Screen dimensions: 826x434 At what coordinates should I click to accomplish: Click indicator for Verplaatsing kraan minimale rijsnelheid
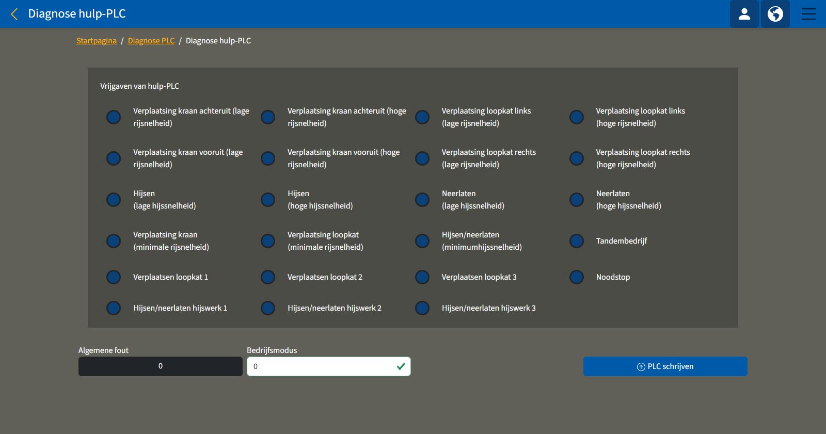(114, 241)
